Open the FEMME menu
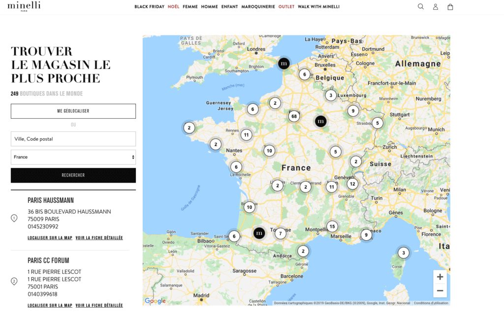This screenshot has height=316, width=504. 190,7
